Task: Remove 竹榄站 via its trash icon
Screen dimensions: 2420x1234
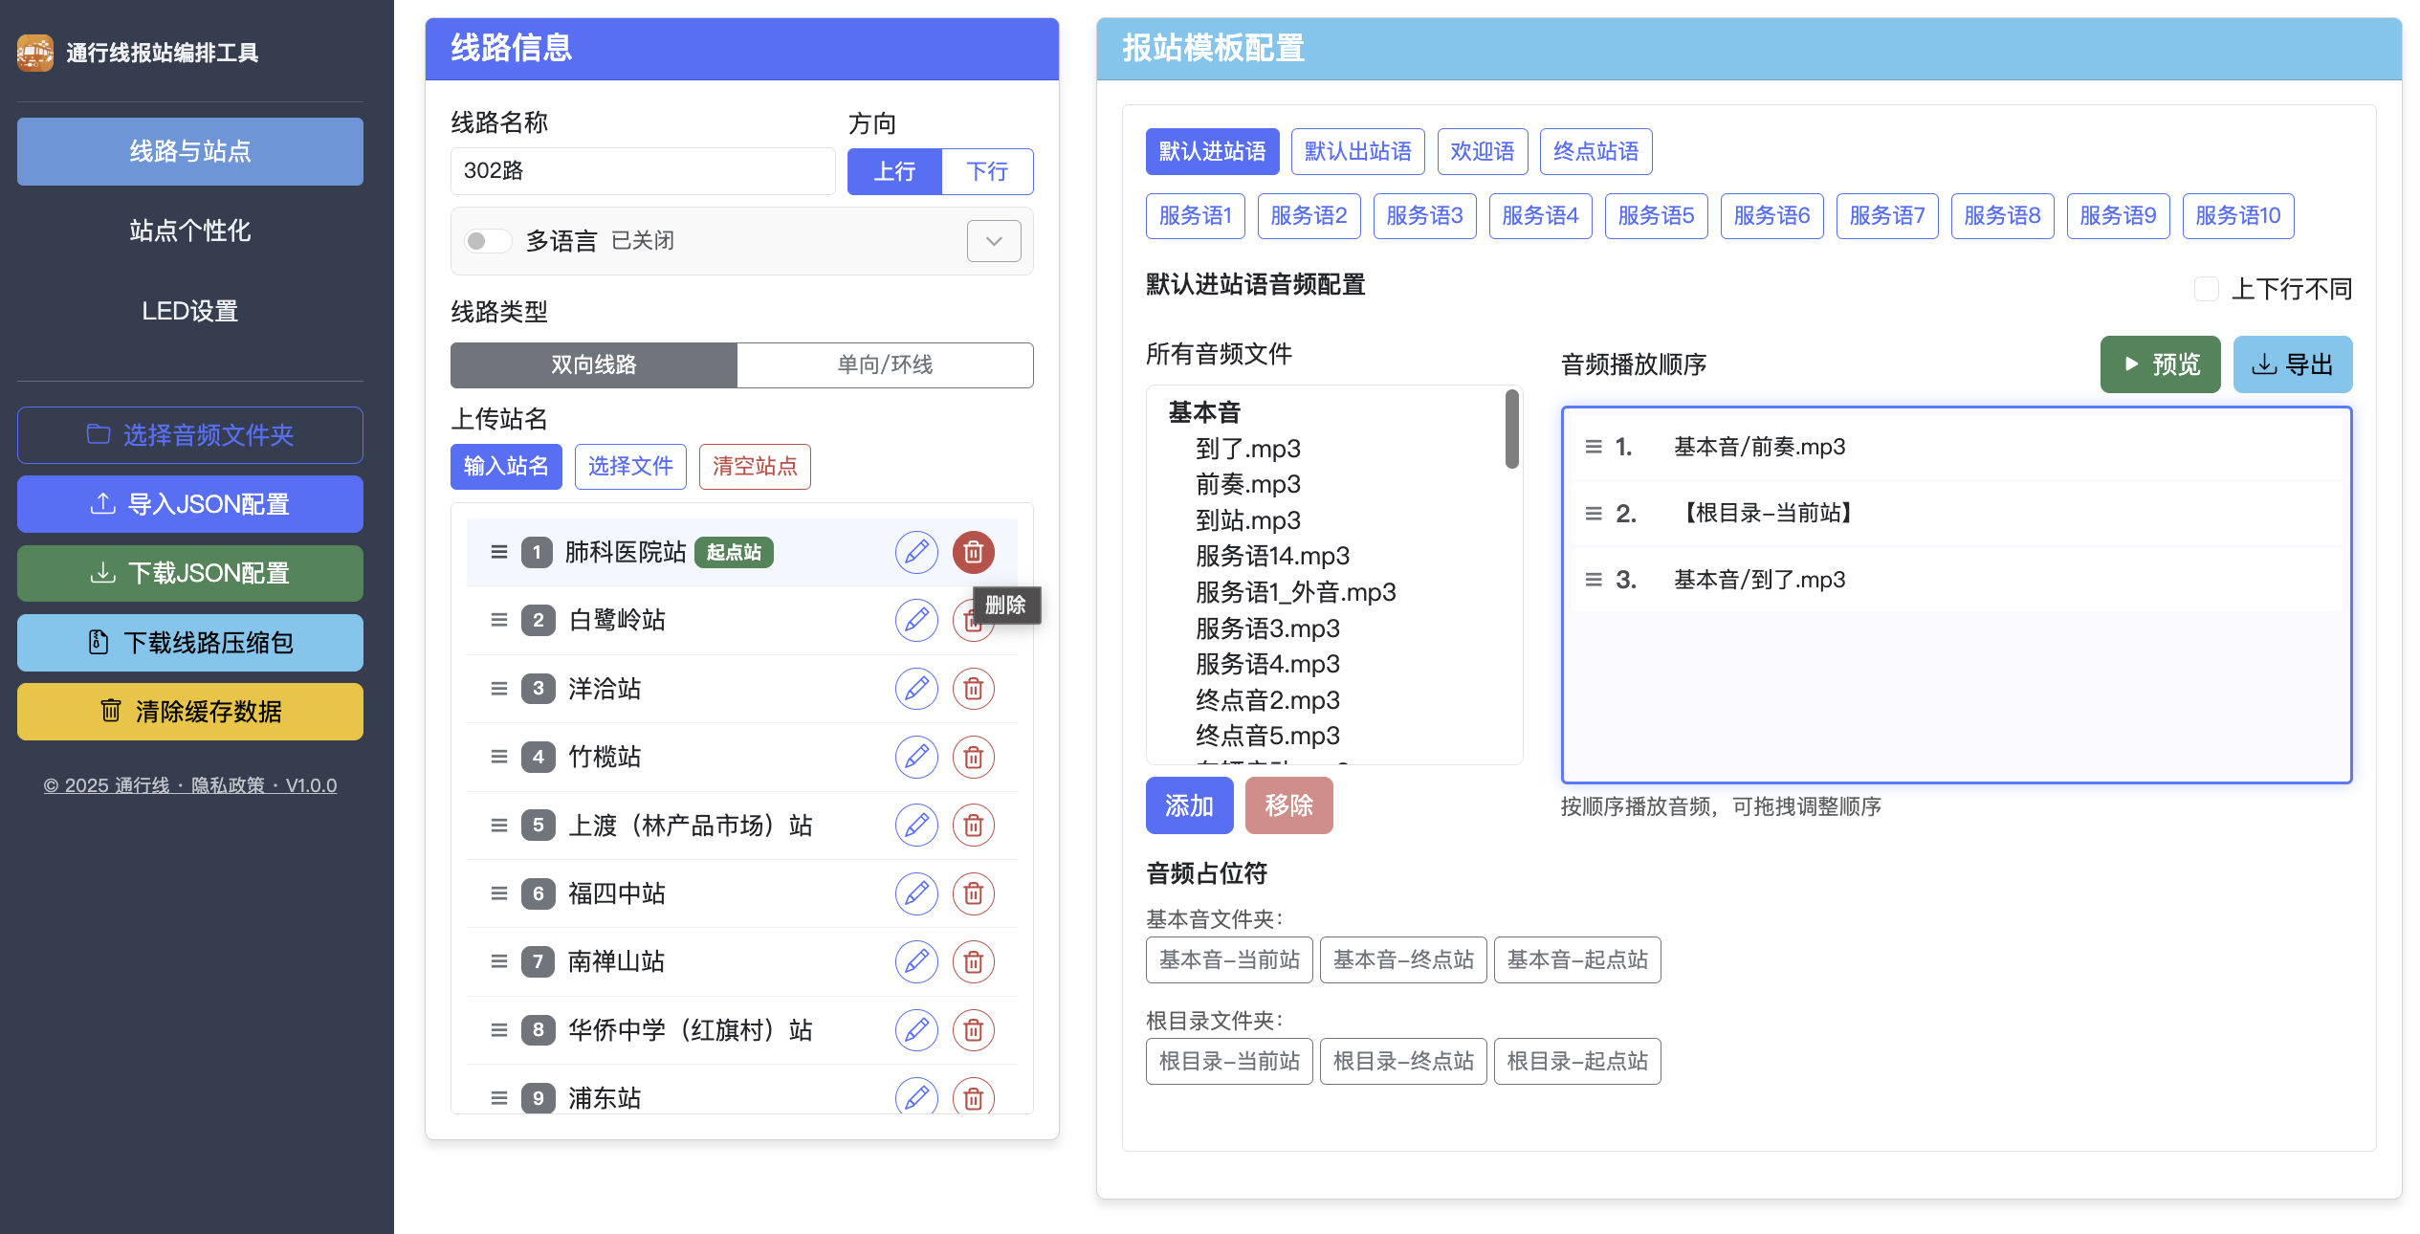Action: pos(974,757)
